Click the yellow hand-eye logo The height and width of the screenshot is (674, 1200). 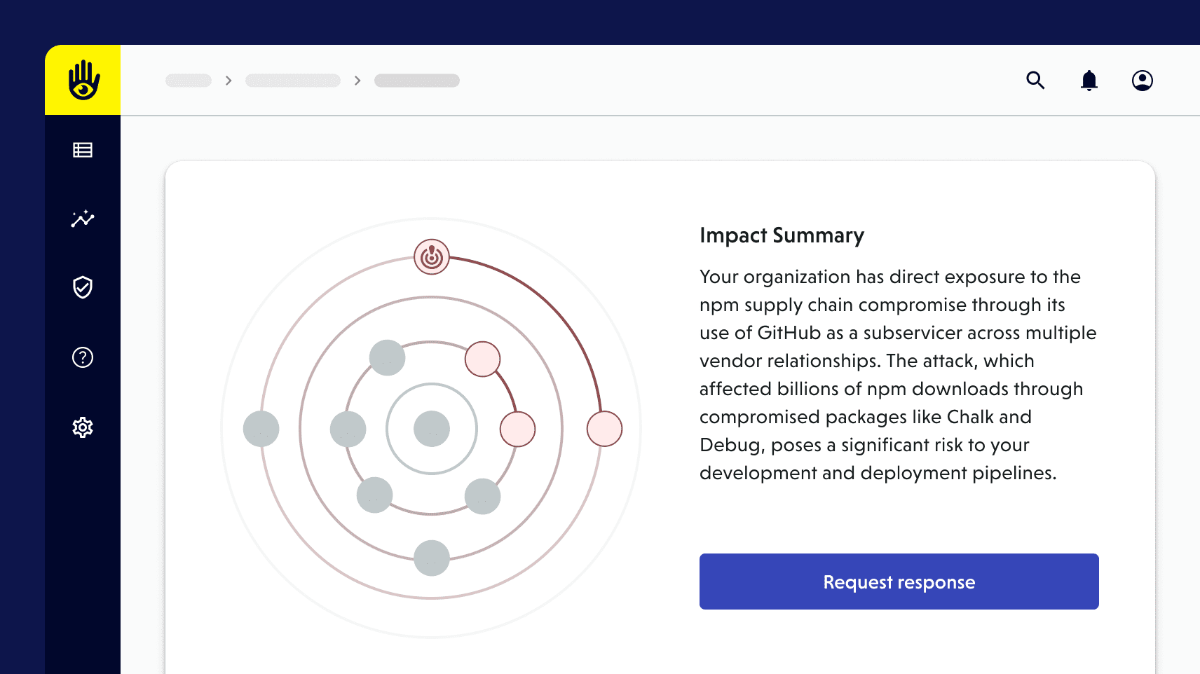tap(83, 80)
